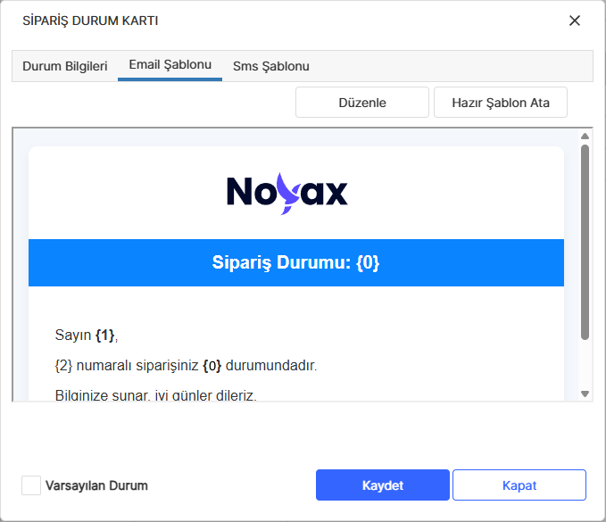Viewport: 606px width, 522px height.
Task: Open the Sms Şablonu tab
Action: (271, 66)
